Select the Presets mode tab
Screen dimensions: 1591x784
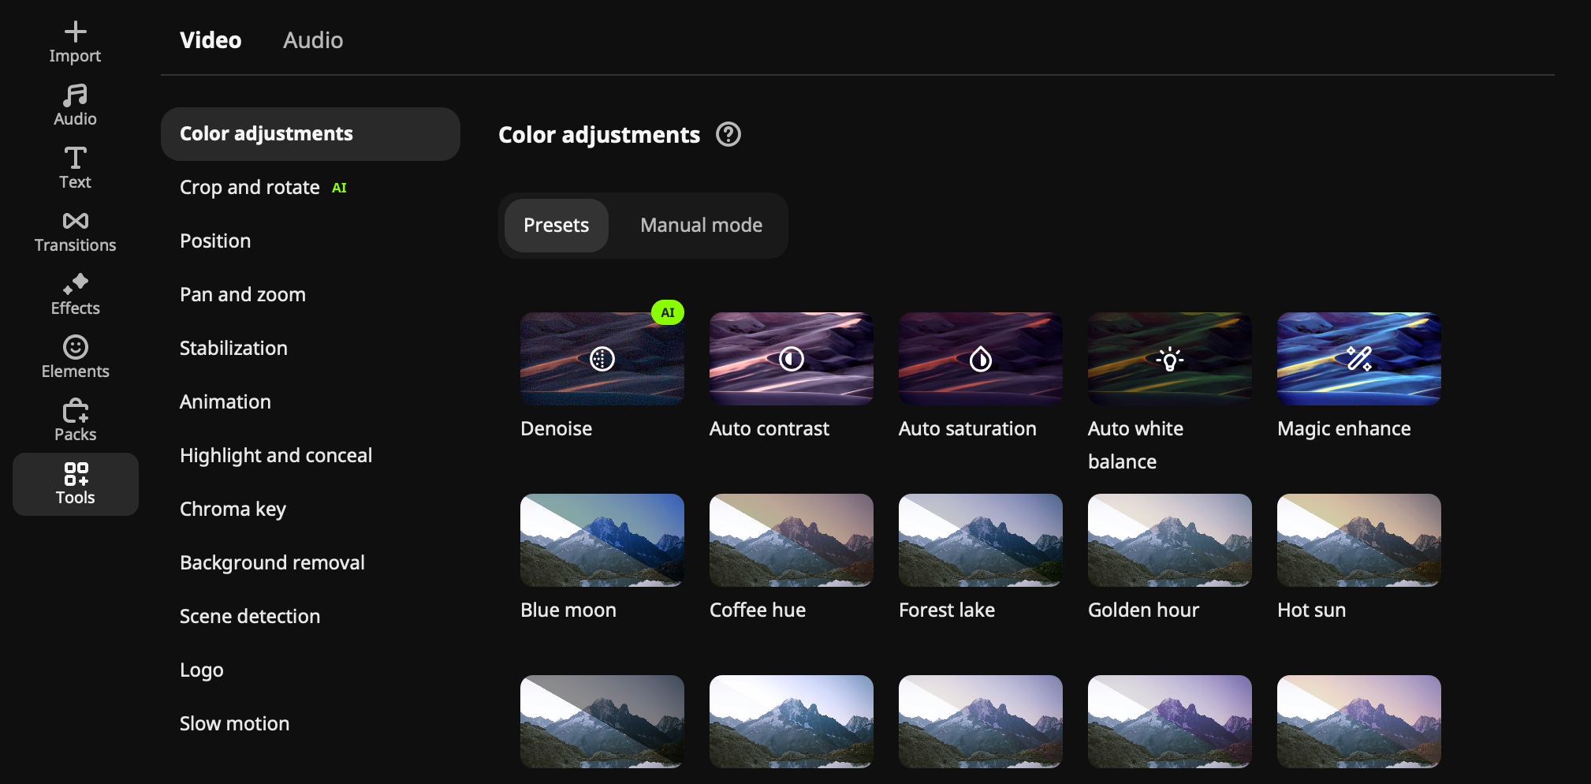pyautogui.click(x=556, y=226)
